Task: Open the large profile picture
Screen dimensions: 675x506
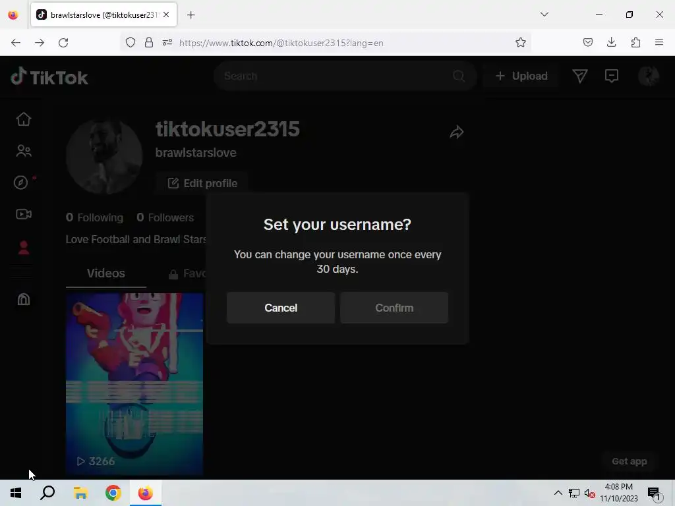Action: (x=104, y=157)
